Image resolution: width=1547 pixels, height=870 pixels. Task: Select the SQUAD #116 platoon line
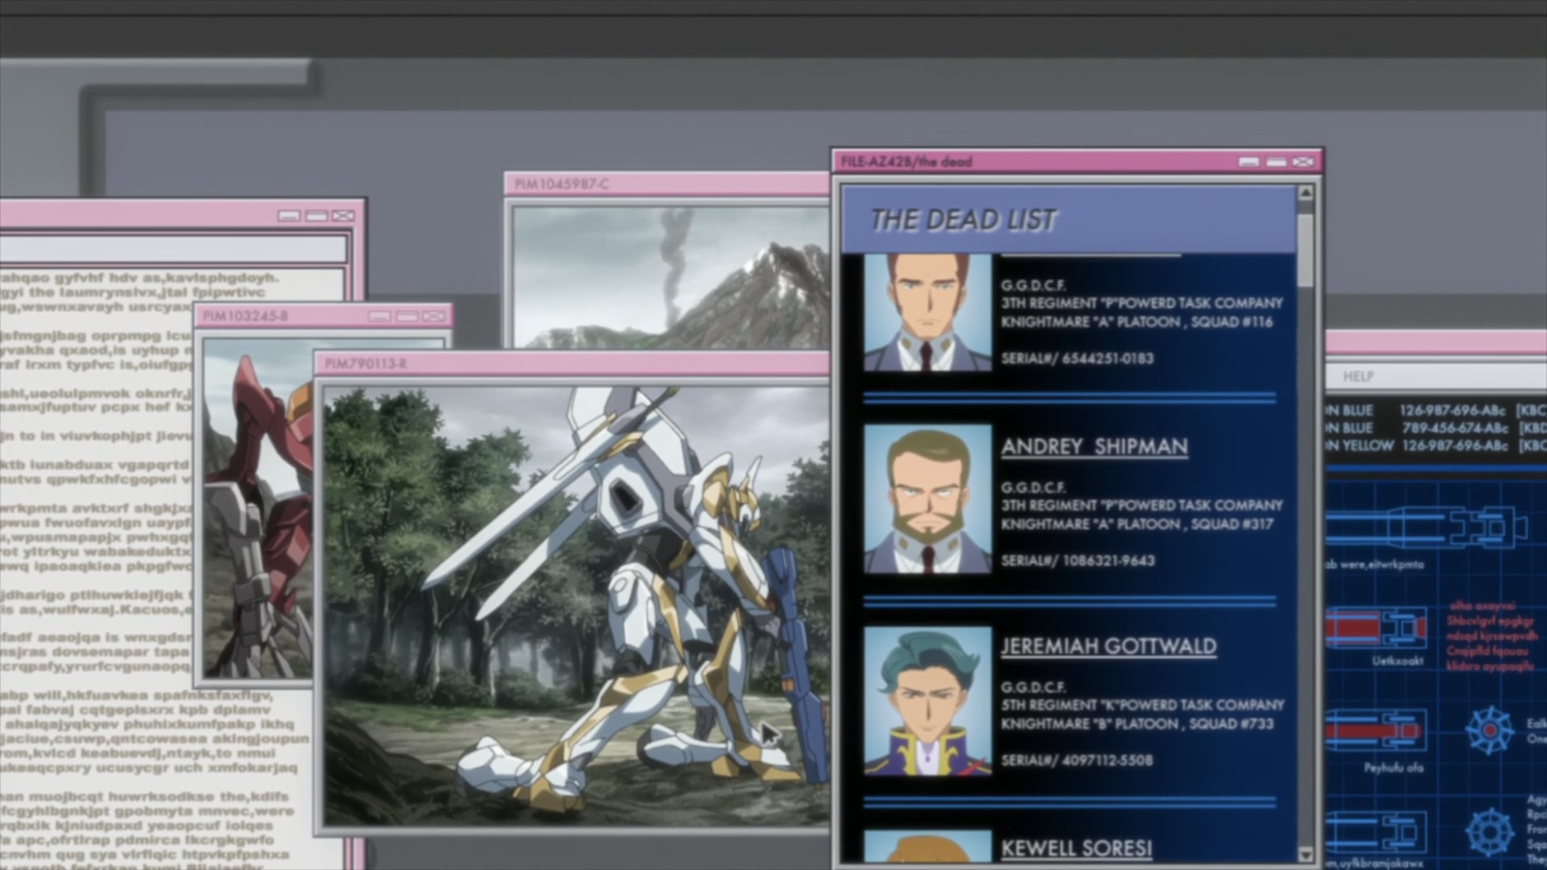click(x=1137, y=322)
